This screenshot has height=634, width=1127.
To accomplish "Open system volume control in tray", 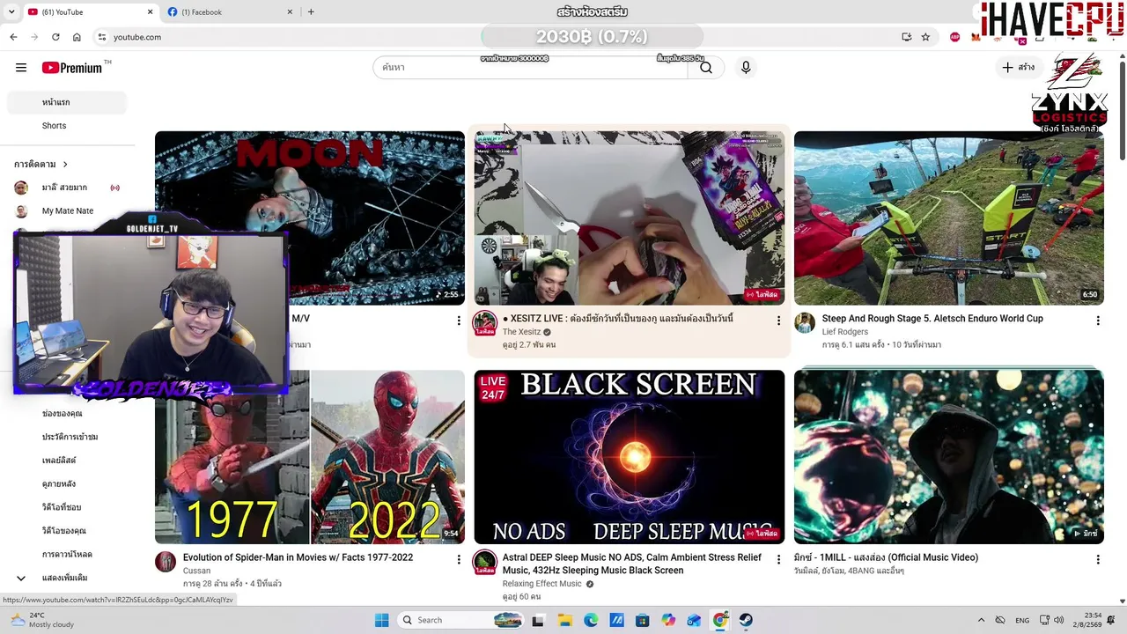I will pos(1058,620).
